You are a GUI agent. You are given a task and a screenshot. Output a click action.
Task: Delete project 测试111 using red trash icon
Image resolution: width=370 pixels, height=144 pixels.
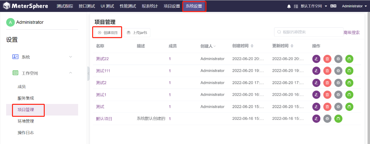[327, 71]
